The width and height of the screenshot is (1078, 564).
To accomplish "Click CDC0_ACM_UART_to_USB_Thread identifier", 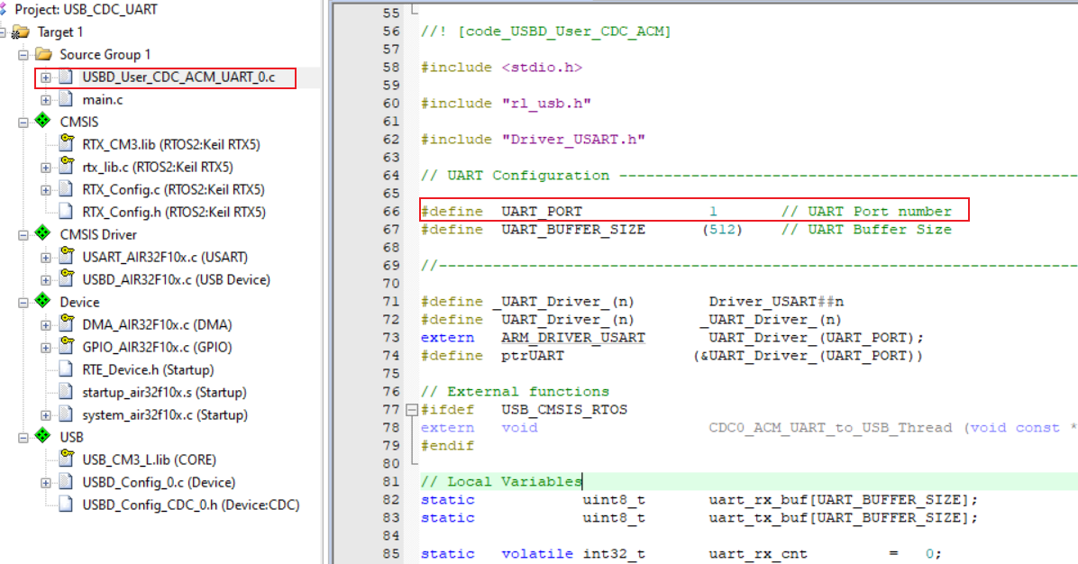I will point(830,427).
